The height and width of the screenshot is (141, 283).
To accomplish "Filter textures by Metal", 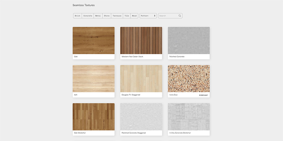I will [x=98, y=16].
